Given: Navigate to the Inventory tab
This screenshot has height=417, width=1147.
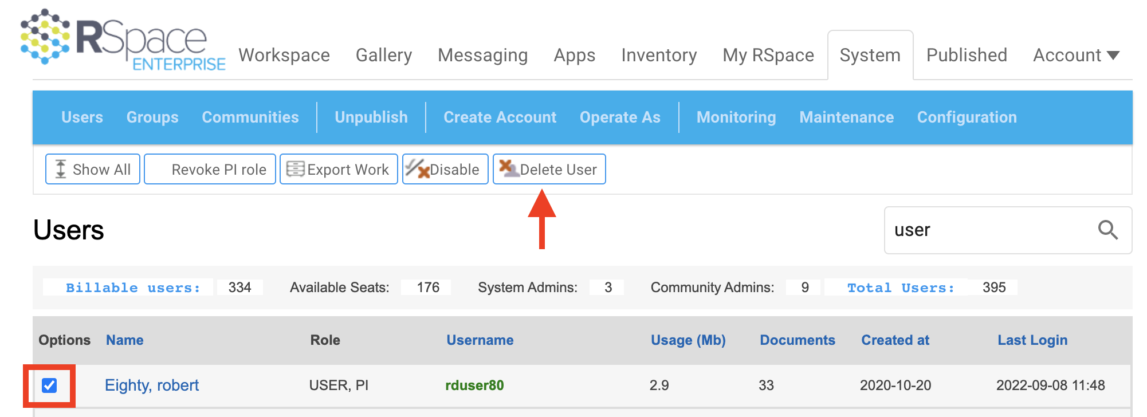Looking at the screenshot, I should pyautogui.click(x=659, y=55).
